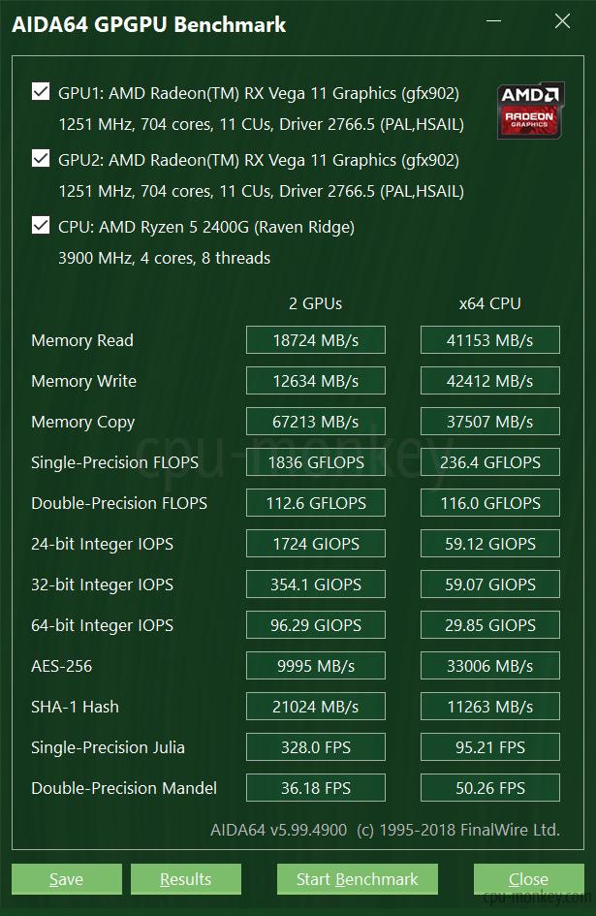This screenshot has height=916, width=596.
Task: Click the green Close button
Action: click(528, 878)
